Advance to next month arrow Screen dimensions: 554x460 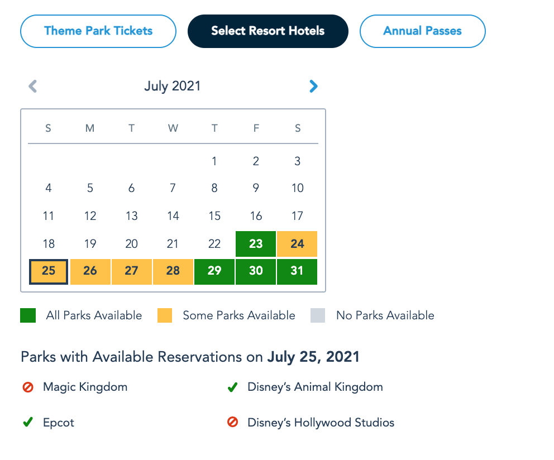[x=313, y=86]
